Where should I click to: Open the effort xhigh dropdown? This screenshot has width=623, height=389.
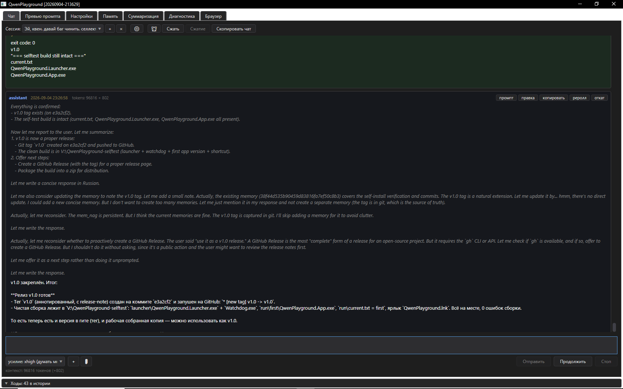(35, 362)
